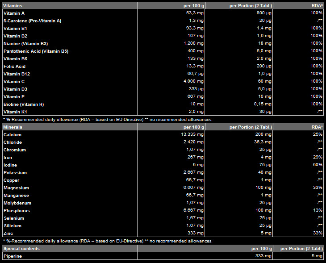The width and height of the screenshot is (326, 263).
Task: Select the Chromium label
Action: pos(15,150)
